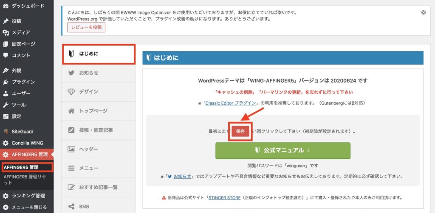Viewport: 435px width, 213px height.
Task: Click the pencil icon in 投稿・固定記事 tab
Action: point(71,130)
